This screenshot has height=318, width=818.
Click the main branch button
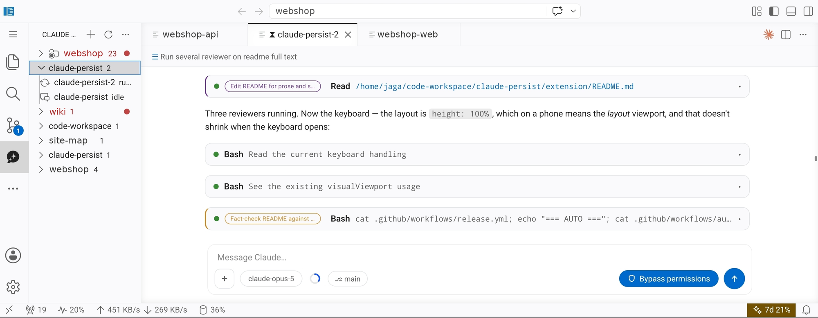coord(348,279)
